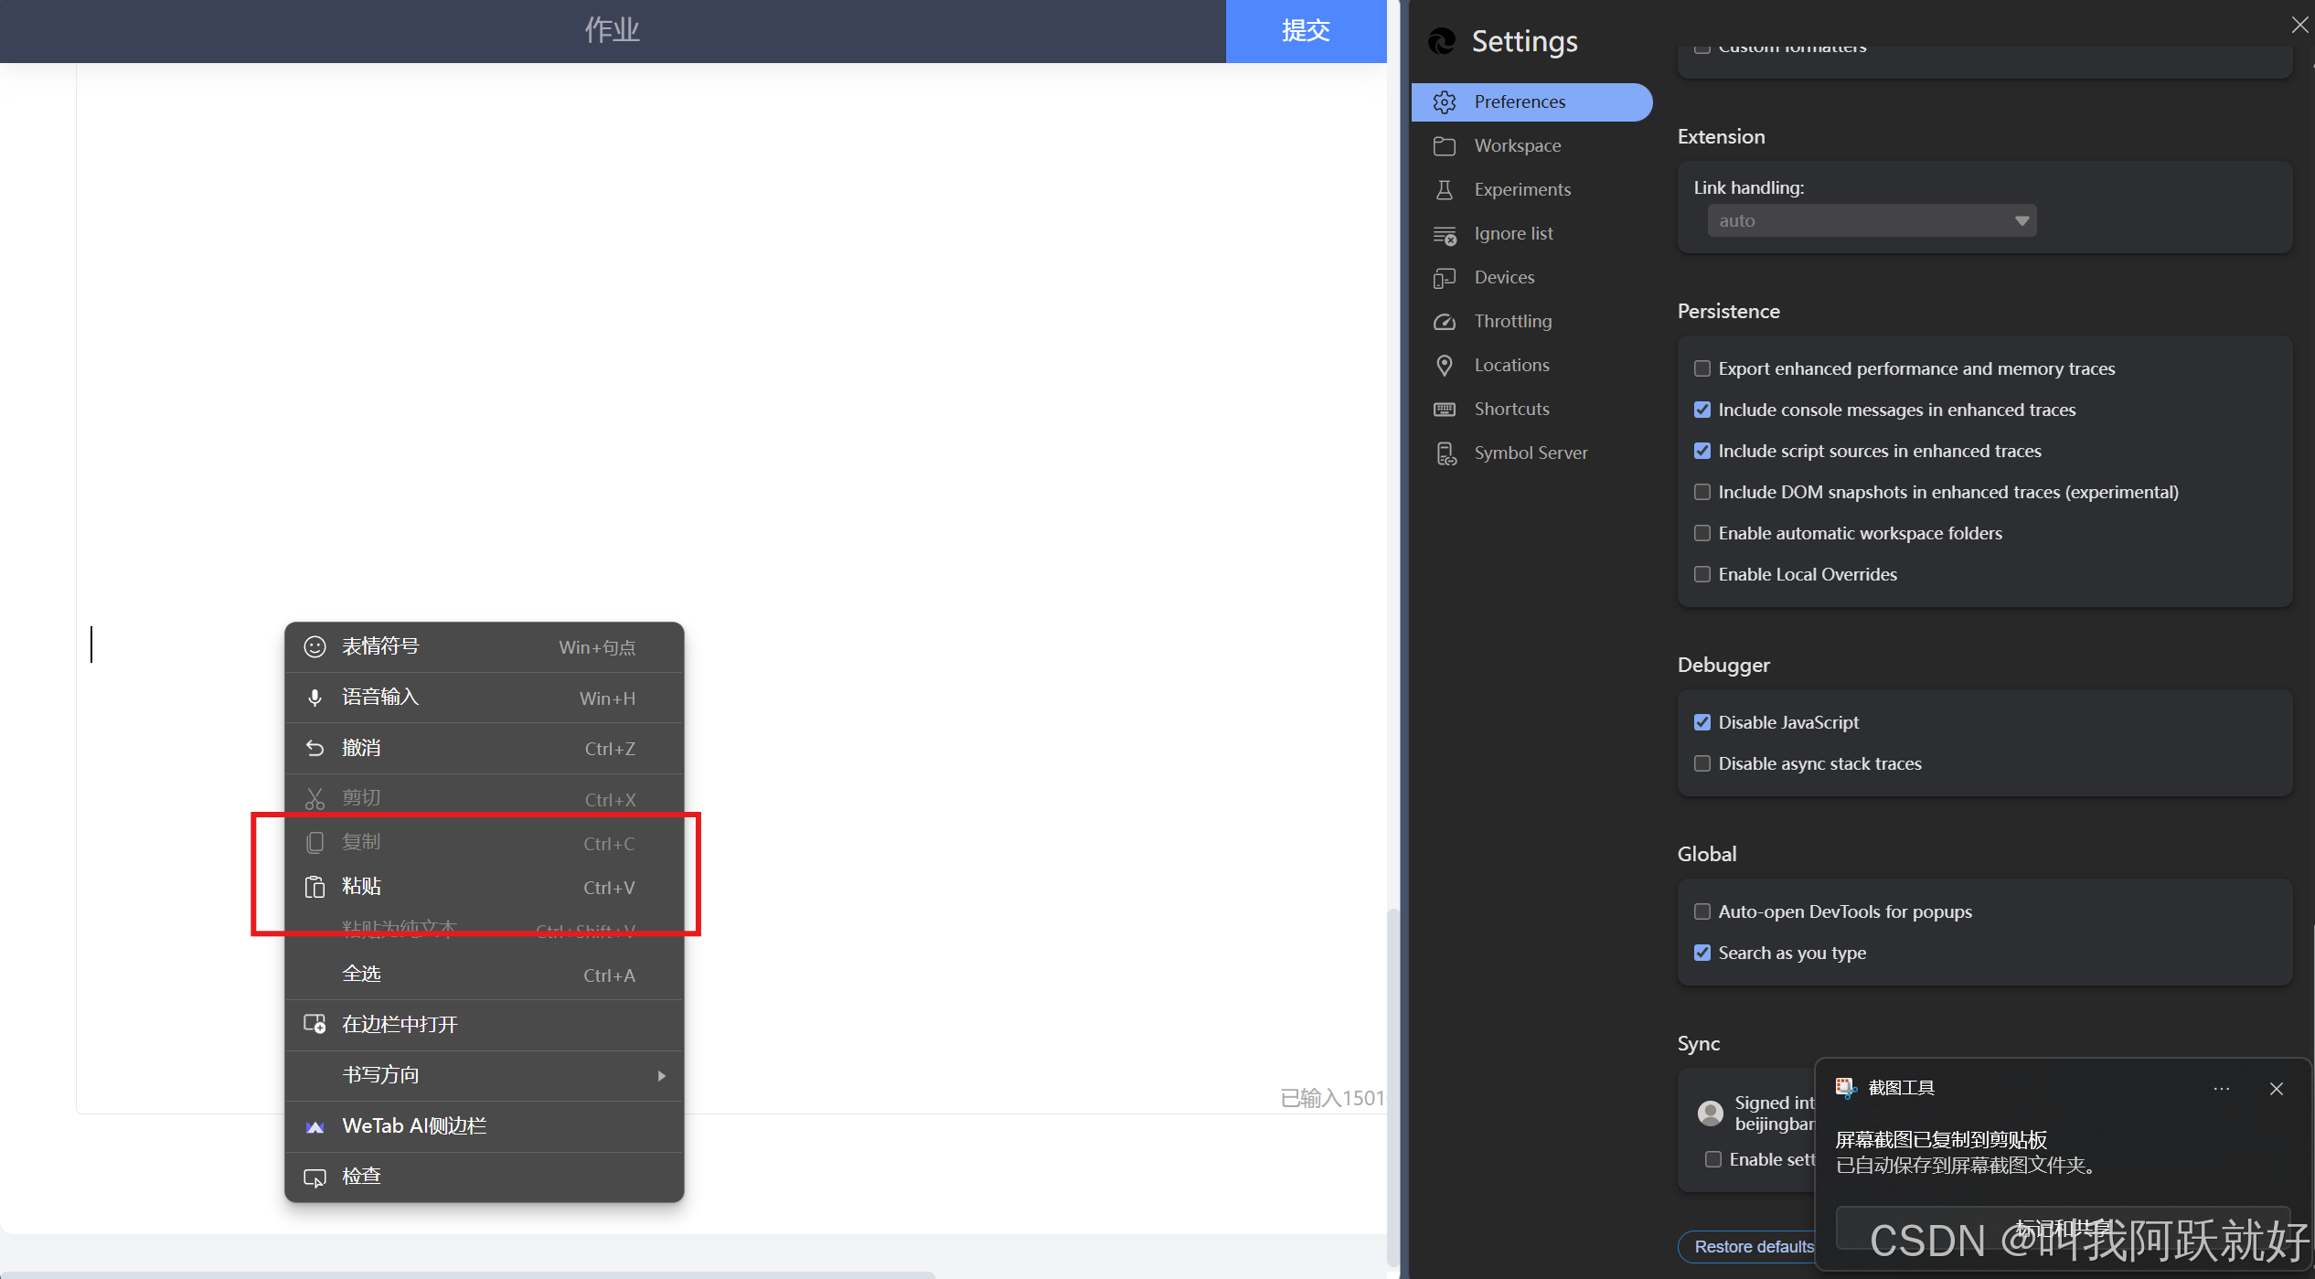
Task: Open the Link handling auto dropdown
Action: 1871,220
